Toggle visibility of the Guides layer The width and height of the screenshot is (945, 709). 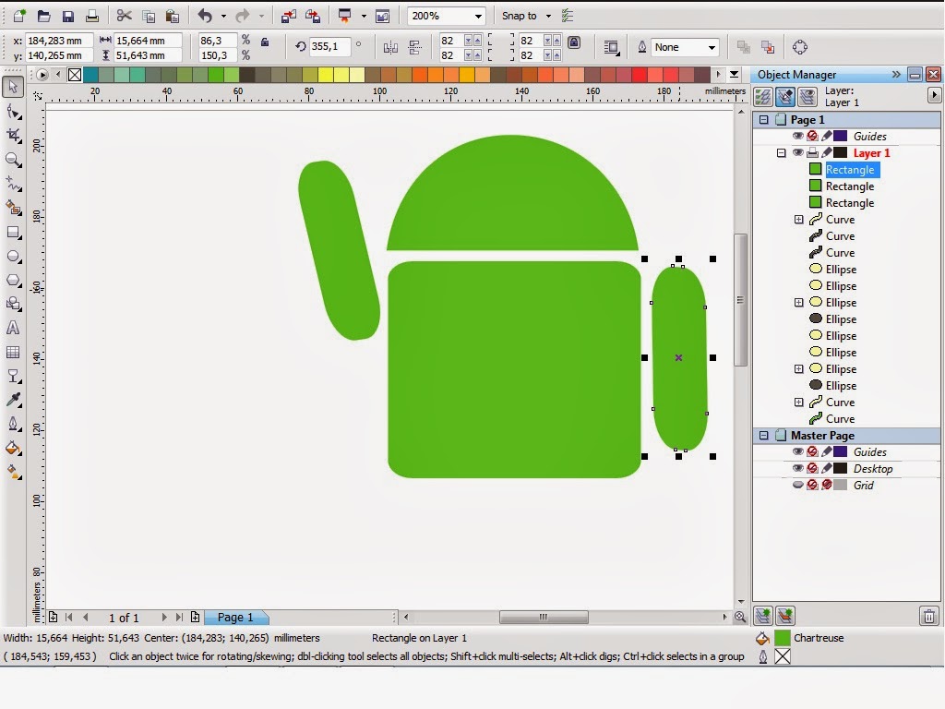click(x=799, y=136)
